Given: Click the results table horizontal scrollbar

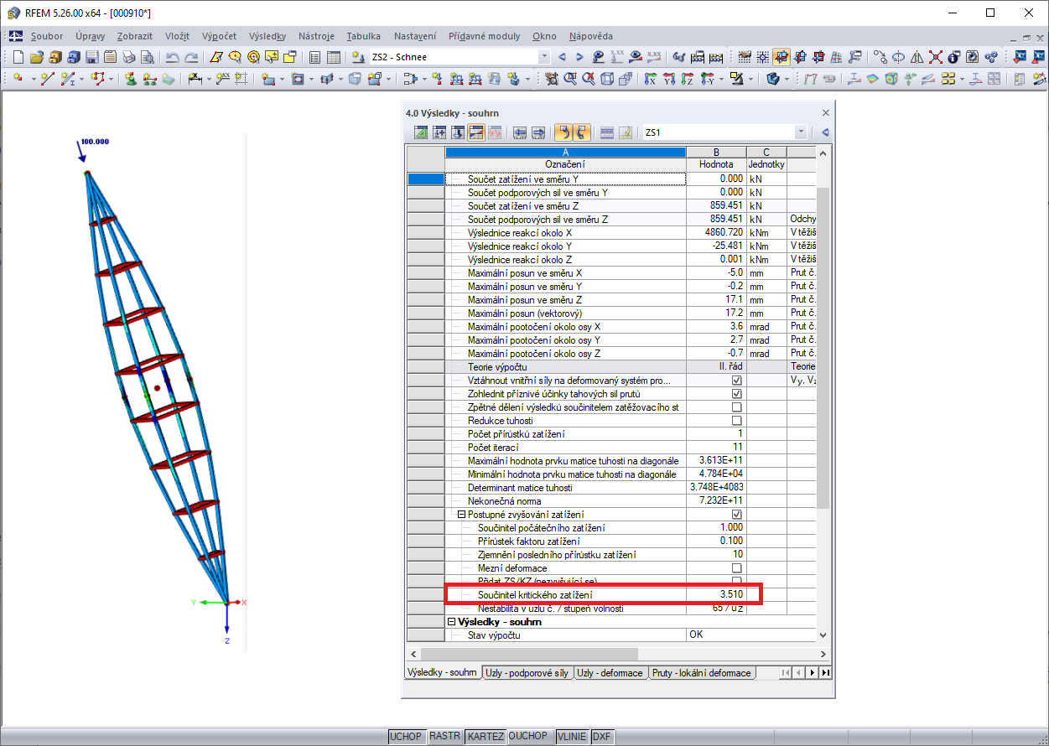Looking at the screenshot, I should tap(528, 654).
